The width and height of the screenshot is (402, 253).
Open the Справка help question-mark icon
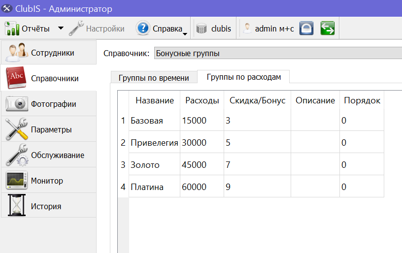pos(143,28)
